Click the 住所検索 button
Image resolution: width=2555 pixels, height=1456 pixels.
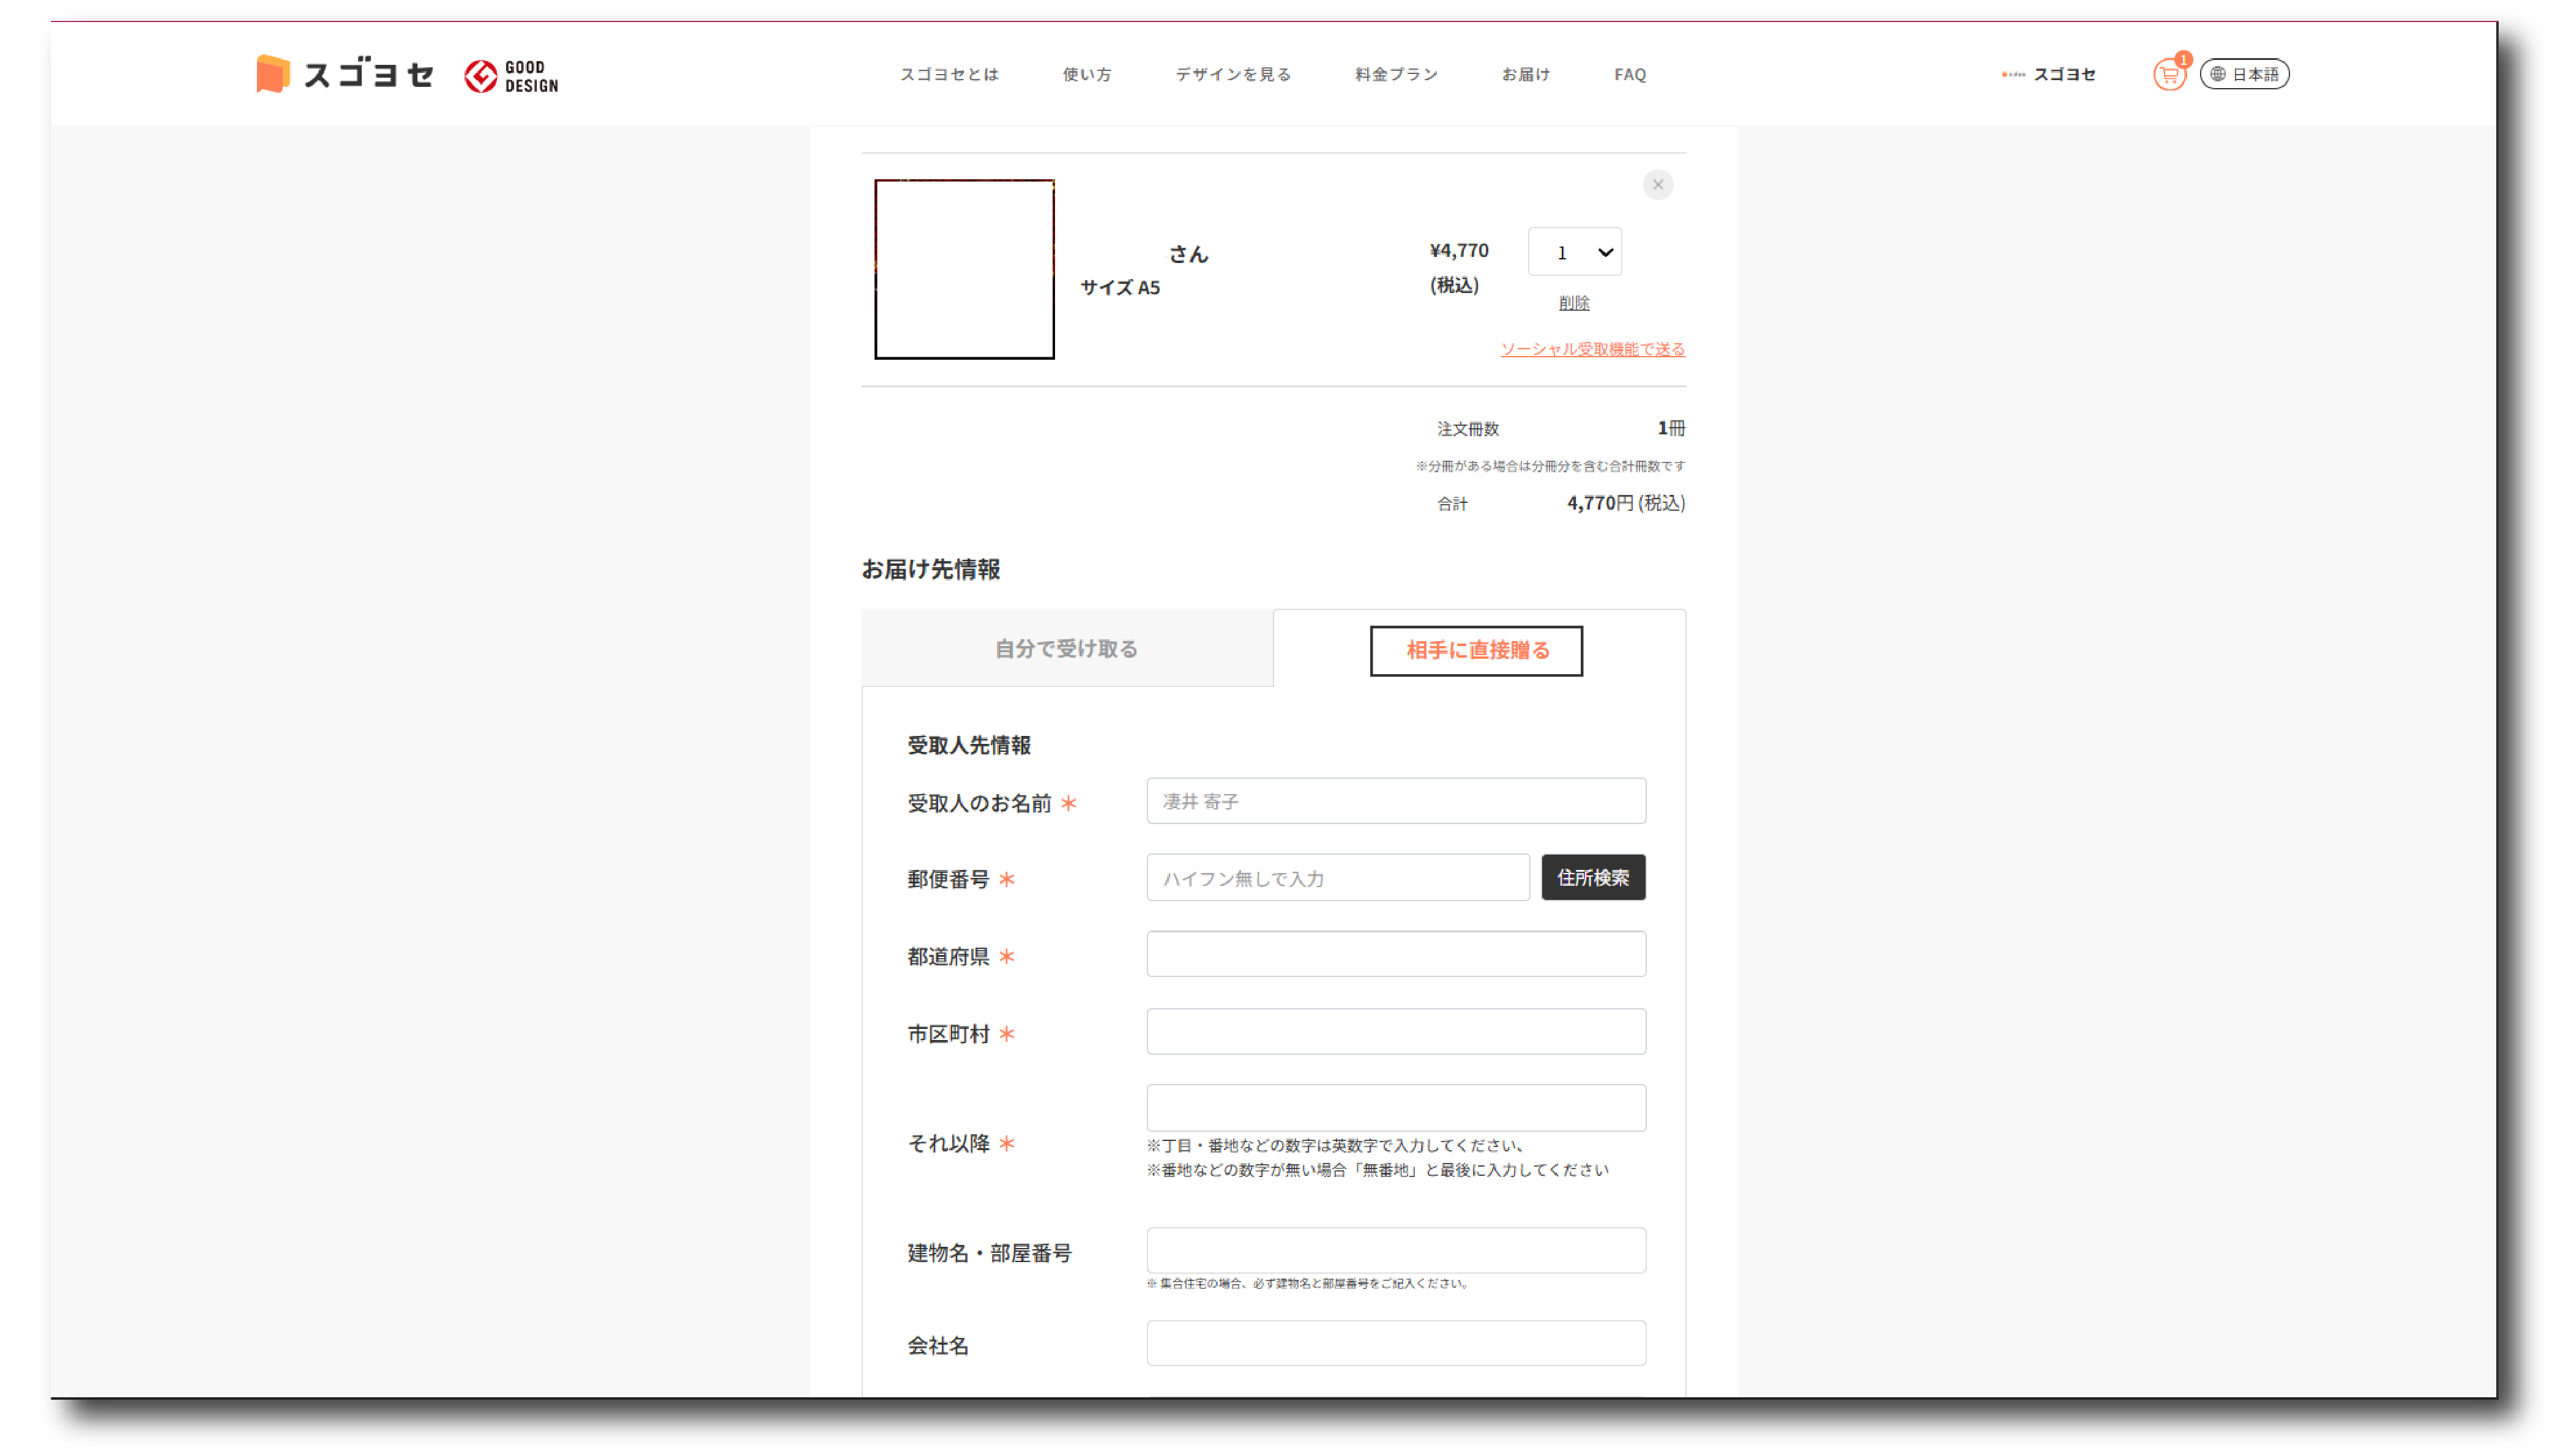[x=1592, y=878]
